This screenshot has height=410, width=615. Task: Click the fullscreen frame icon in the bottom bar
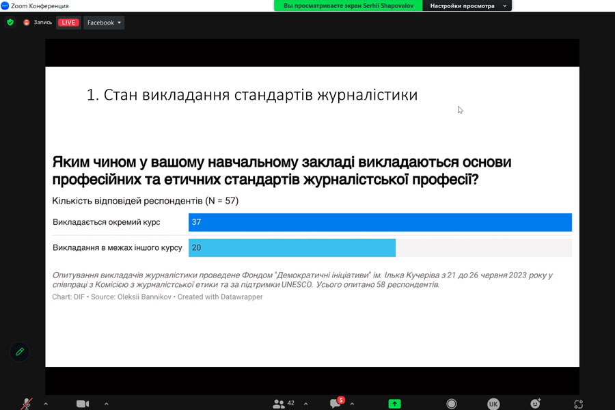(578, 404)
